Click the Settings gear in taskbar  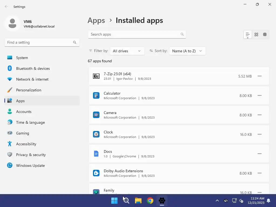pyautogui.click(x=162, y=201)
